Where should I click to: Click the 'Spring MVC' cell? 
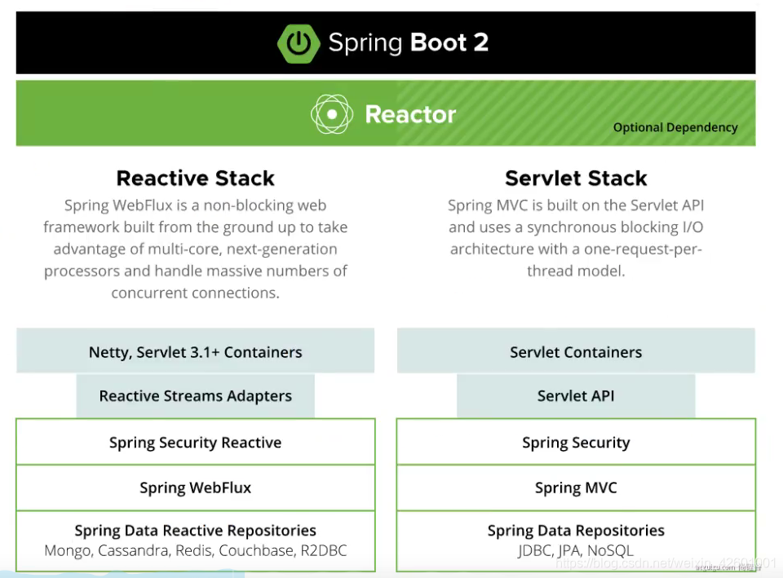pyautogui.click(x=576, y=488)
